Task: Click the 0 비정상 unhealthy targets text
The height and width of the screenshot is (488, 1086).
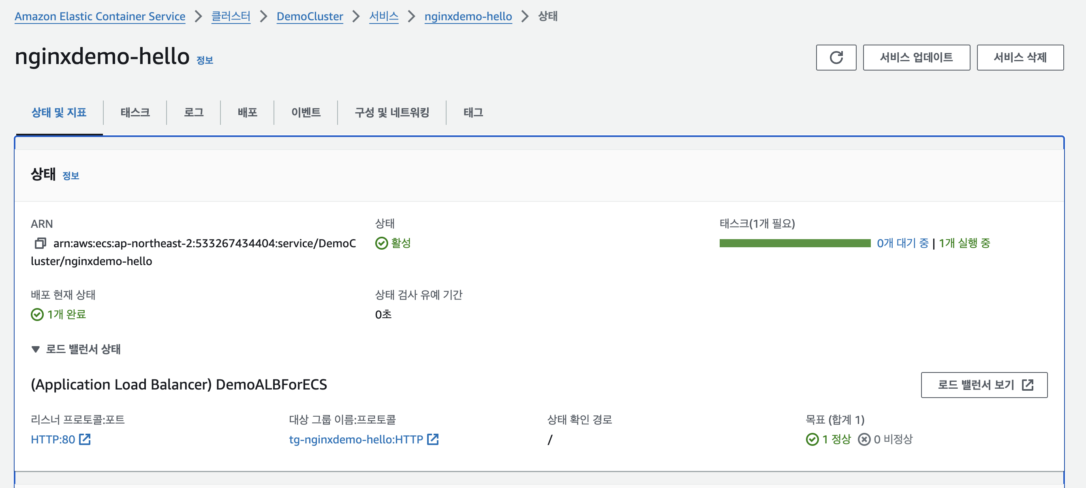Action: pos(893,439)
